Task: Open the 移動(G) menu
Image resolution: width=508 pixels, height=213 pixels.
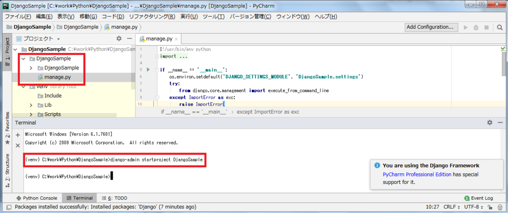Action: point(88,16)
